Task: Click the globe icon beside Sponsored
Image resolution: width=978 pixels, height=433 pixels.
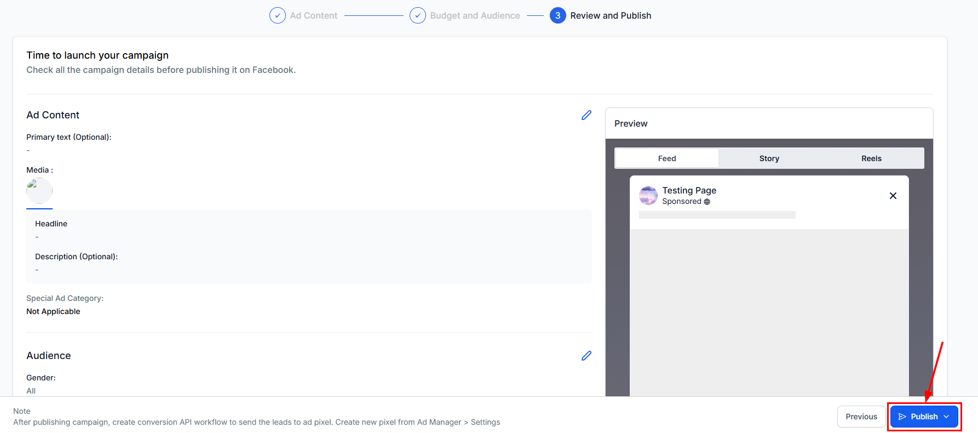Action: coord(707,202)
